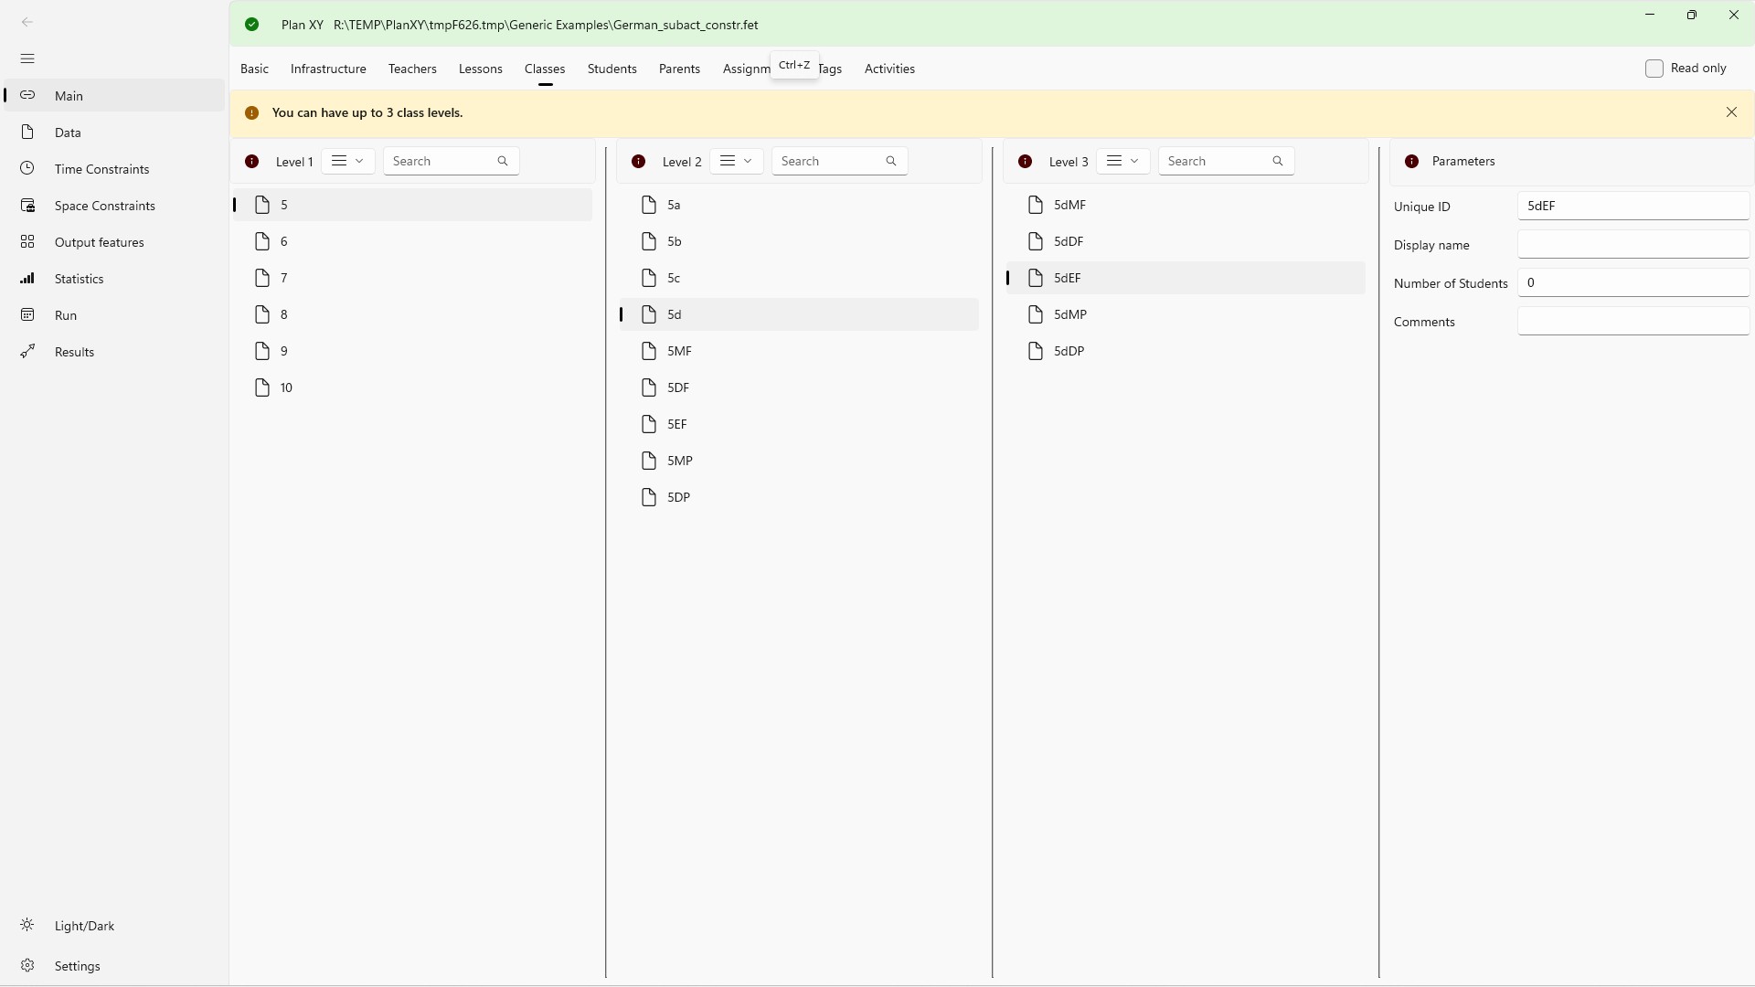Click the Results sidebar icon

27,352
